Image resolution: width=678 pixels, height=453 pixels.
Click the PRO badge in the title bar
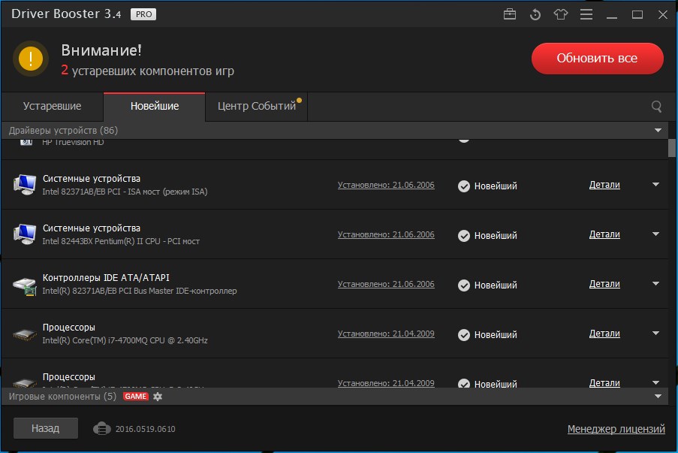coord(143,14)
